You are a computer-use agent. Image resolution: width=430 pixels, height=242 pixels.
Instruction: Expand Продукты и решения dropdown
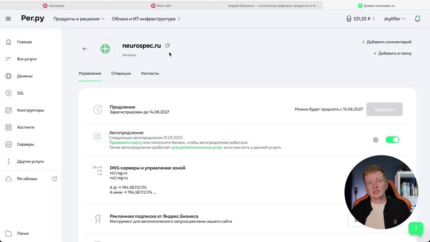point(79,19)
